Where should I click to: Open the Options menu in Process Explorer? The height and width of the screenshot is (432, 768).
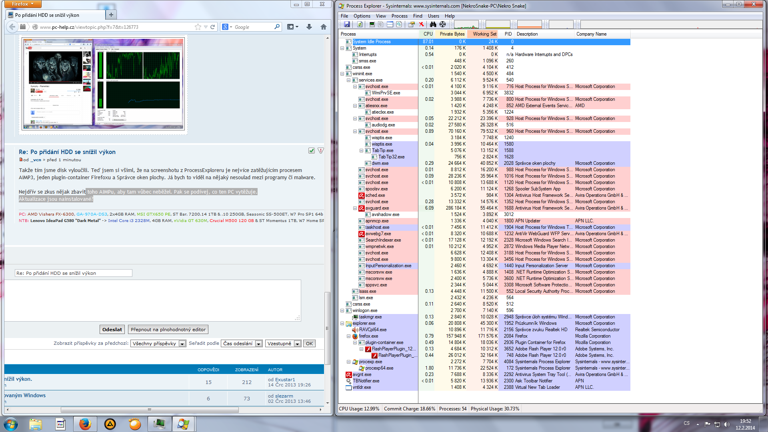362,16
